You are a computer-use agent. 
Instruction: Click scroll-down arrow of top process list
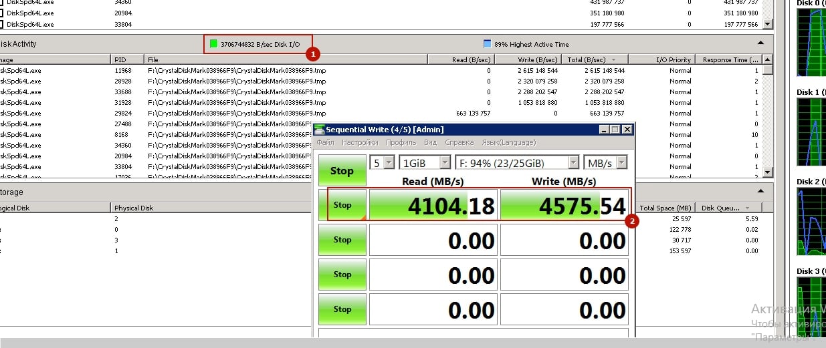click(x=768, y=24)
